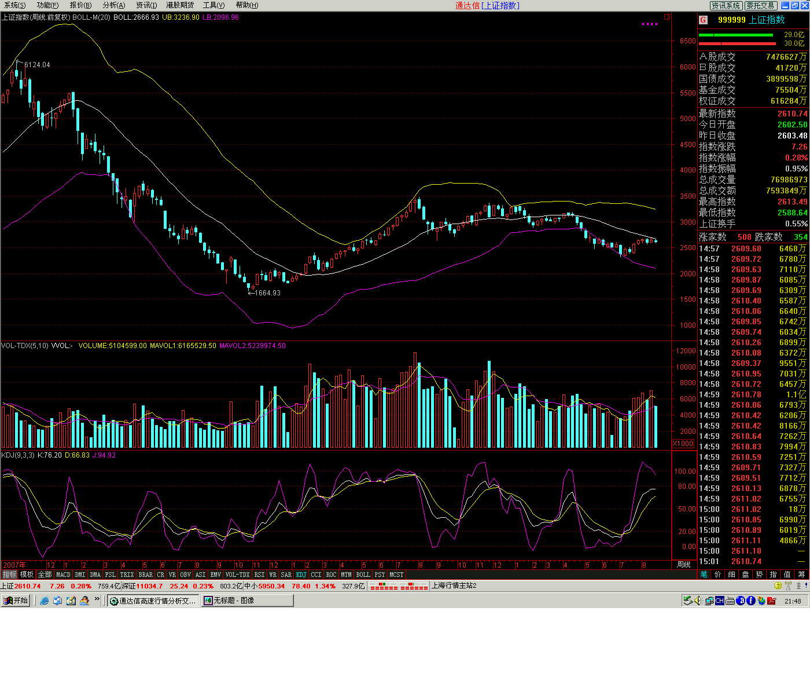Switch indicator to VOL-TDX
810x695 pixels.
(237, 575)
